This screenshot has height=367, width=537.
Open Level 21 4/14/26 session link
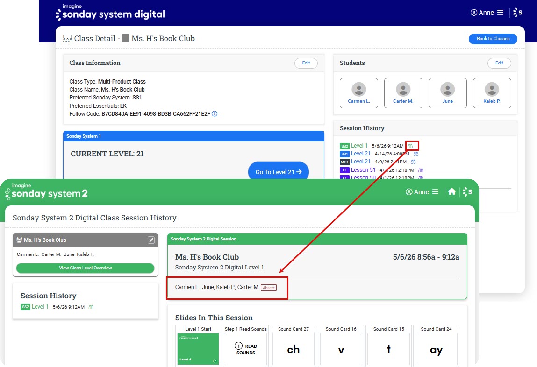[360, 154]
